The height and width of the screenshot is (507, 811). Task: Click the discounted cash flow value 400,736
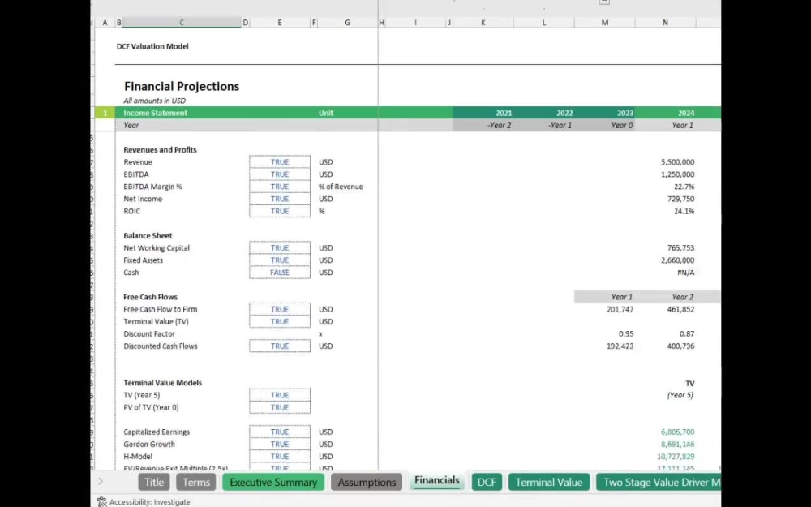[x=680, y=346]
